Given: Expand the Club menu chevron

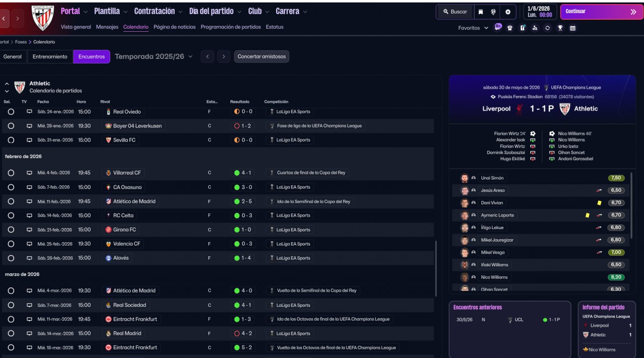Looking at the screenshot, I should (267, 12).
